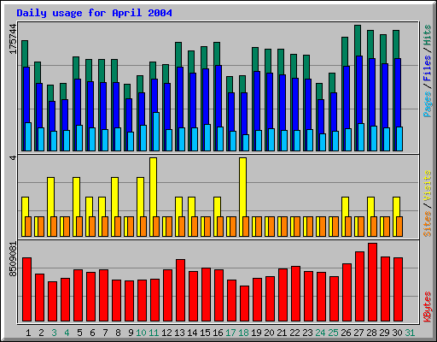Click day label 16 on the x-axis

[218, 333]
